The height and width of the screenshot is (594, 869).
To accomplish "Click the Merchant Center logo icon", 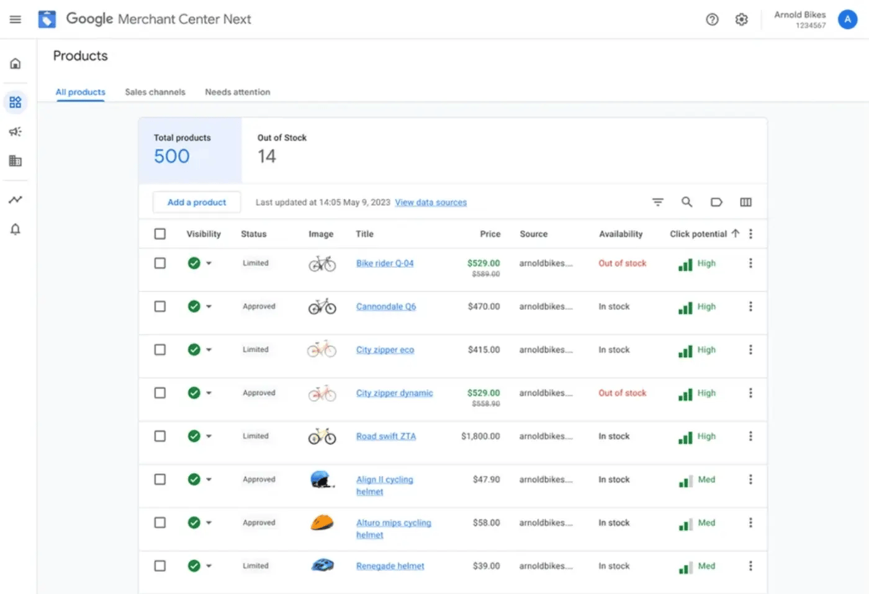I will point(47,19).
